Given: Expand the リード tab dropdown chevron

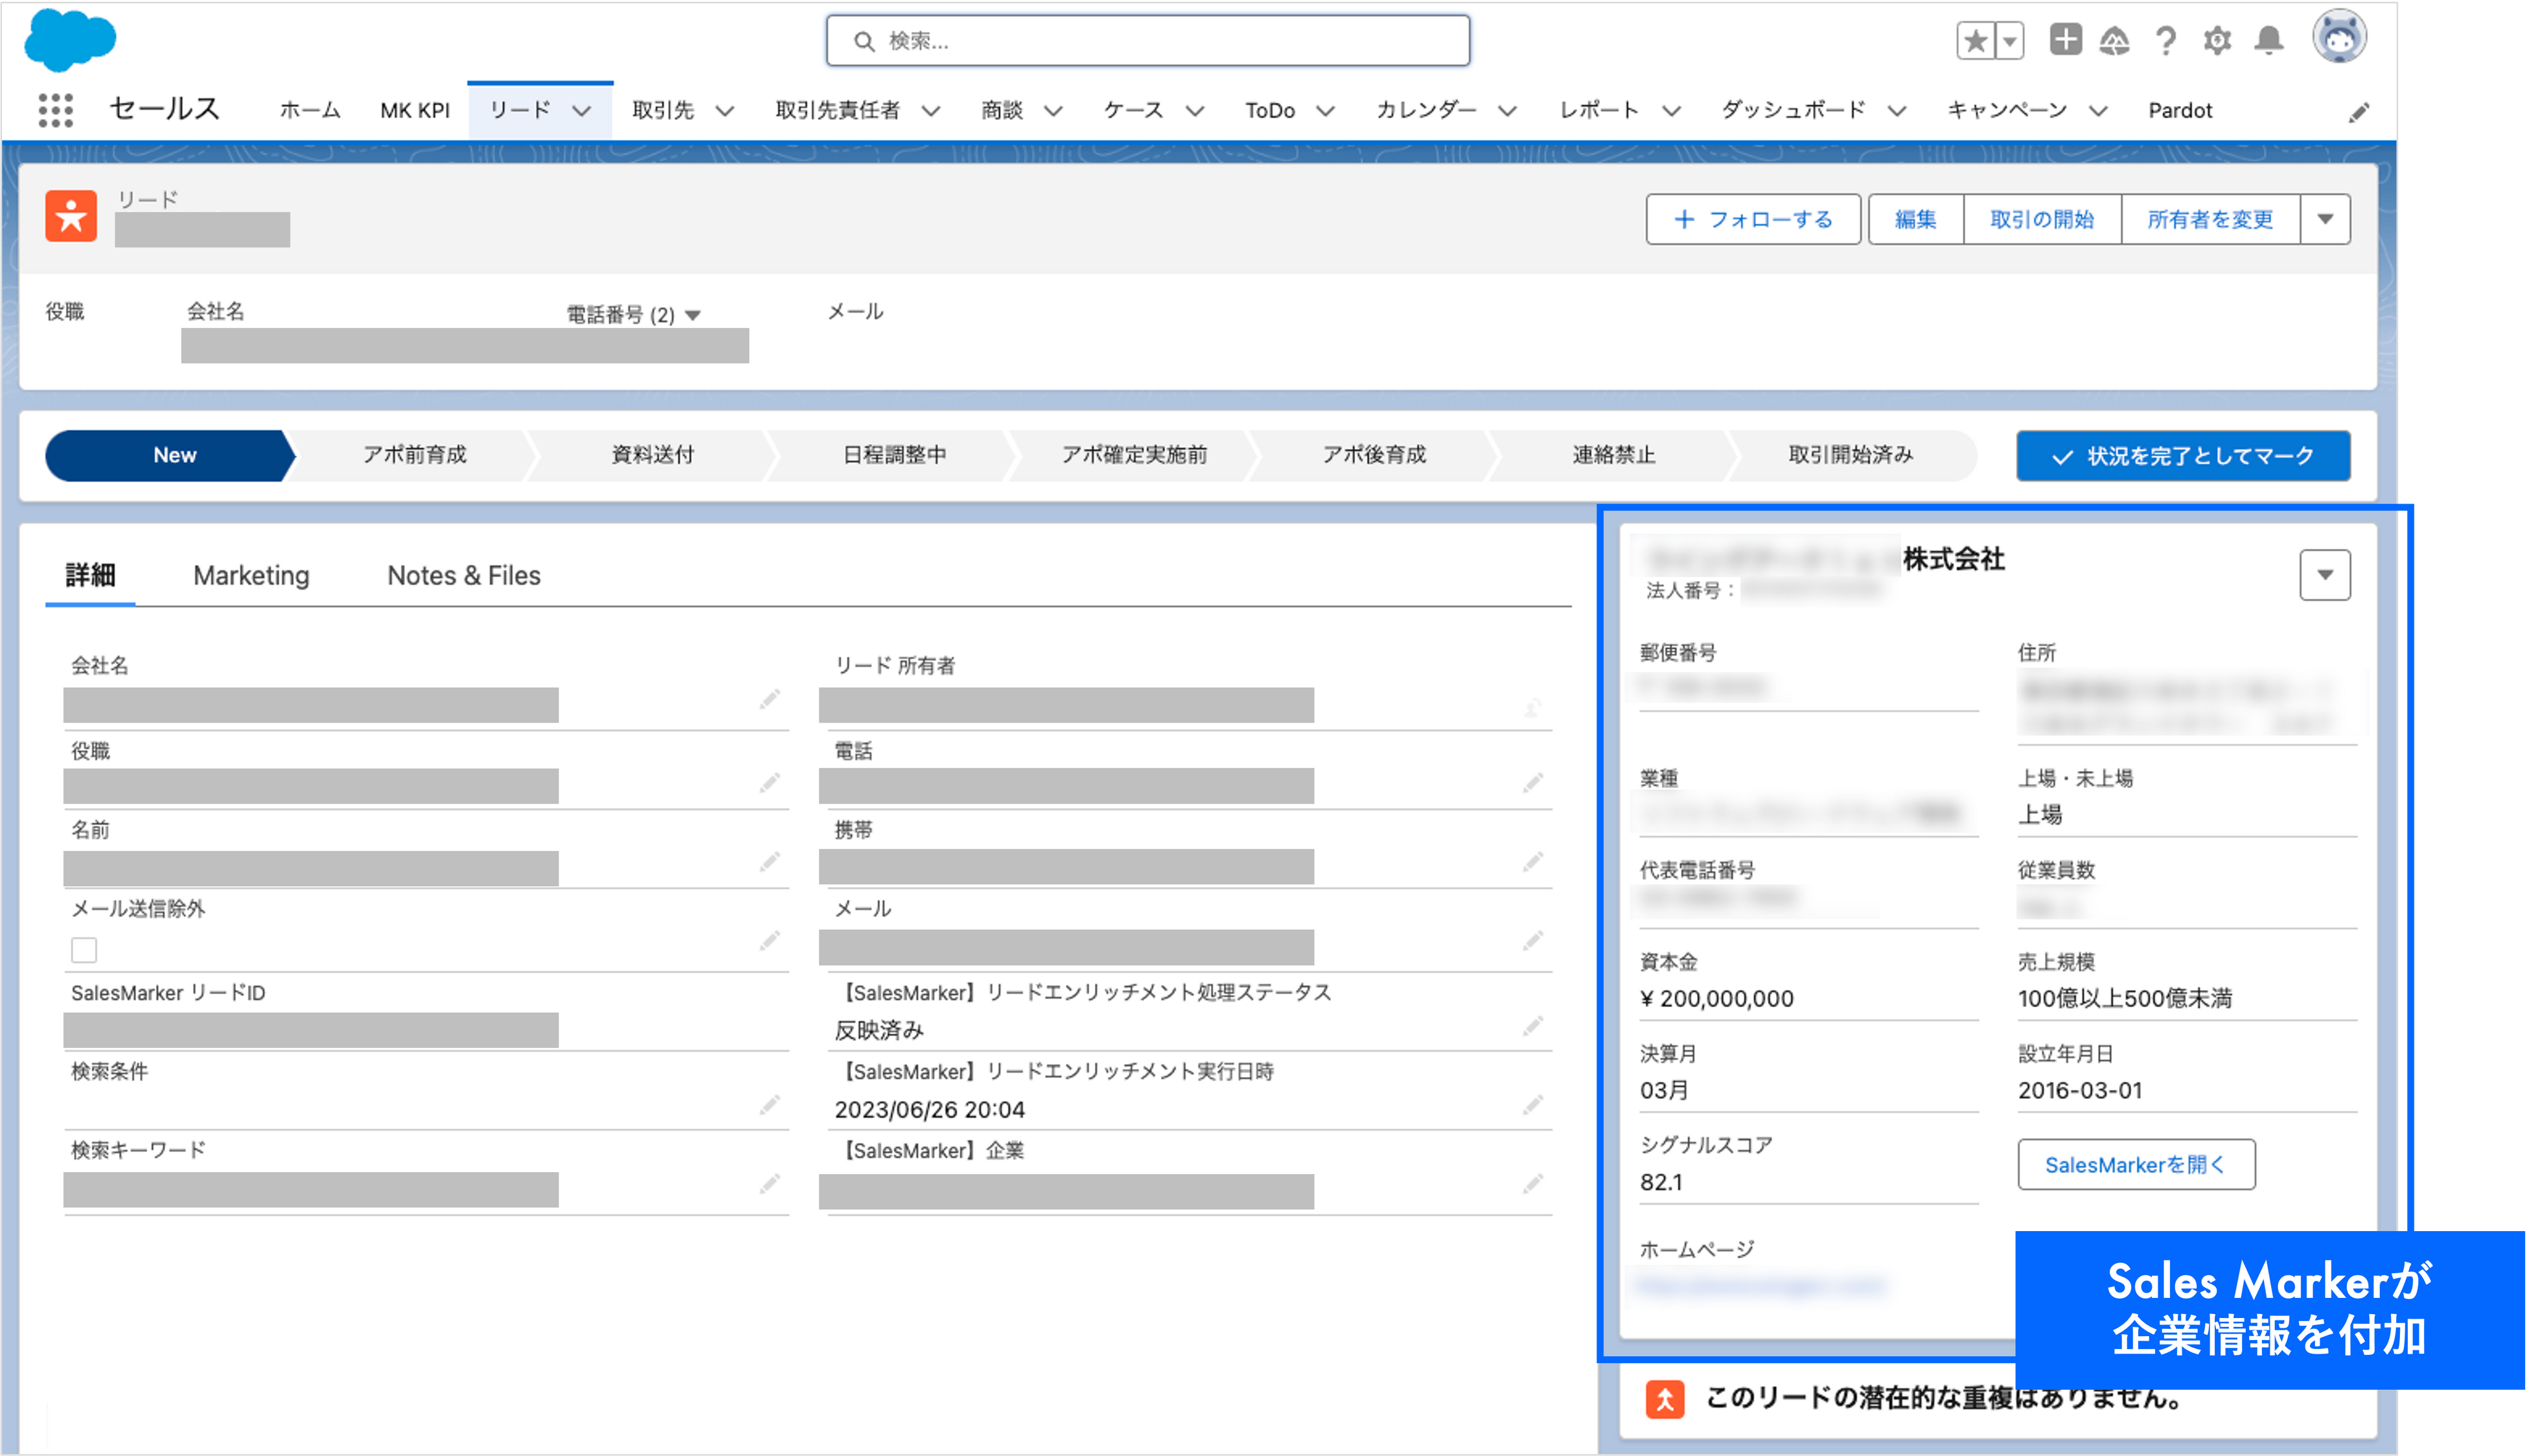Looking at the screenshot, I should 581,111.
